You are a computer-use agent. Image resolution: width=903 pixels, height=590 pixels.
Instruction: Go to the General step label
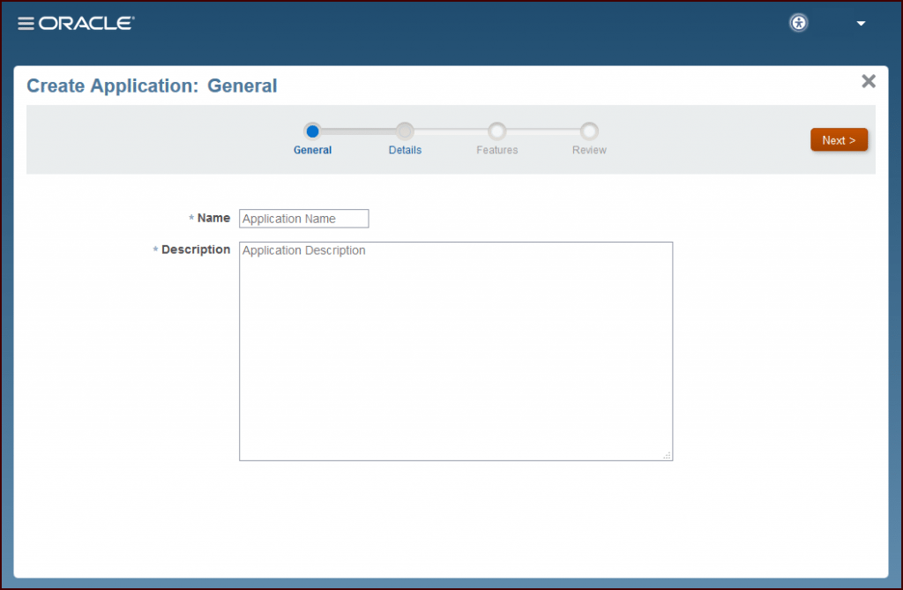pyautogui.click(x=313, y=150)
